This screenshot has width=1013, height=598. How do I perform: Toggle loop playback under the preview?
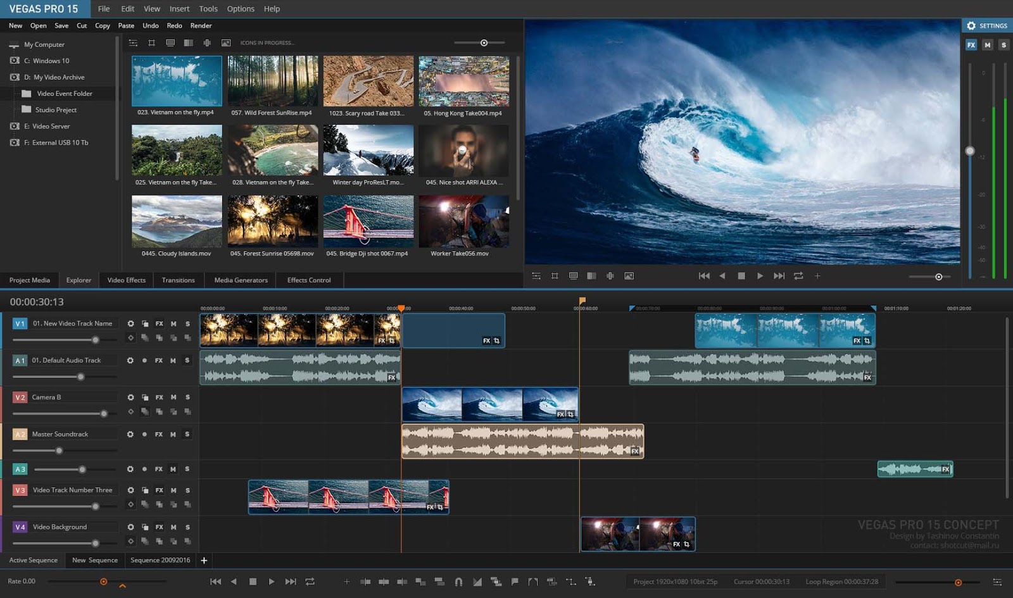click(x=798, y=276)
